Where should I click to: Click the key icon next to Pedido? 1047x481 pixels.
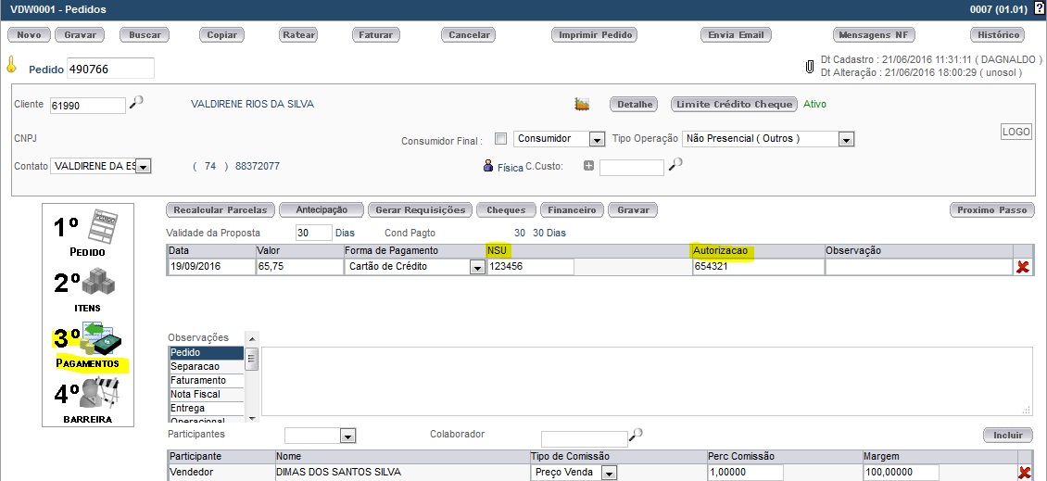(x=12, y=65)
